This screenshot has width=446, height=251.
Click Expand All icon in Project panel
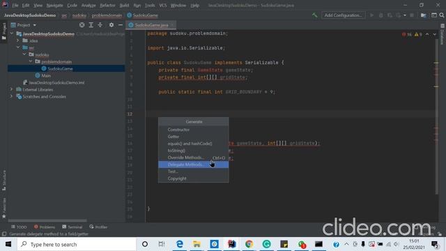[91, 25]
